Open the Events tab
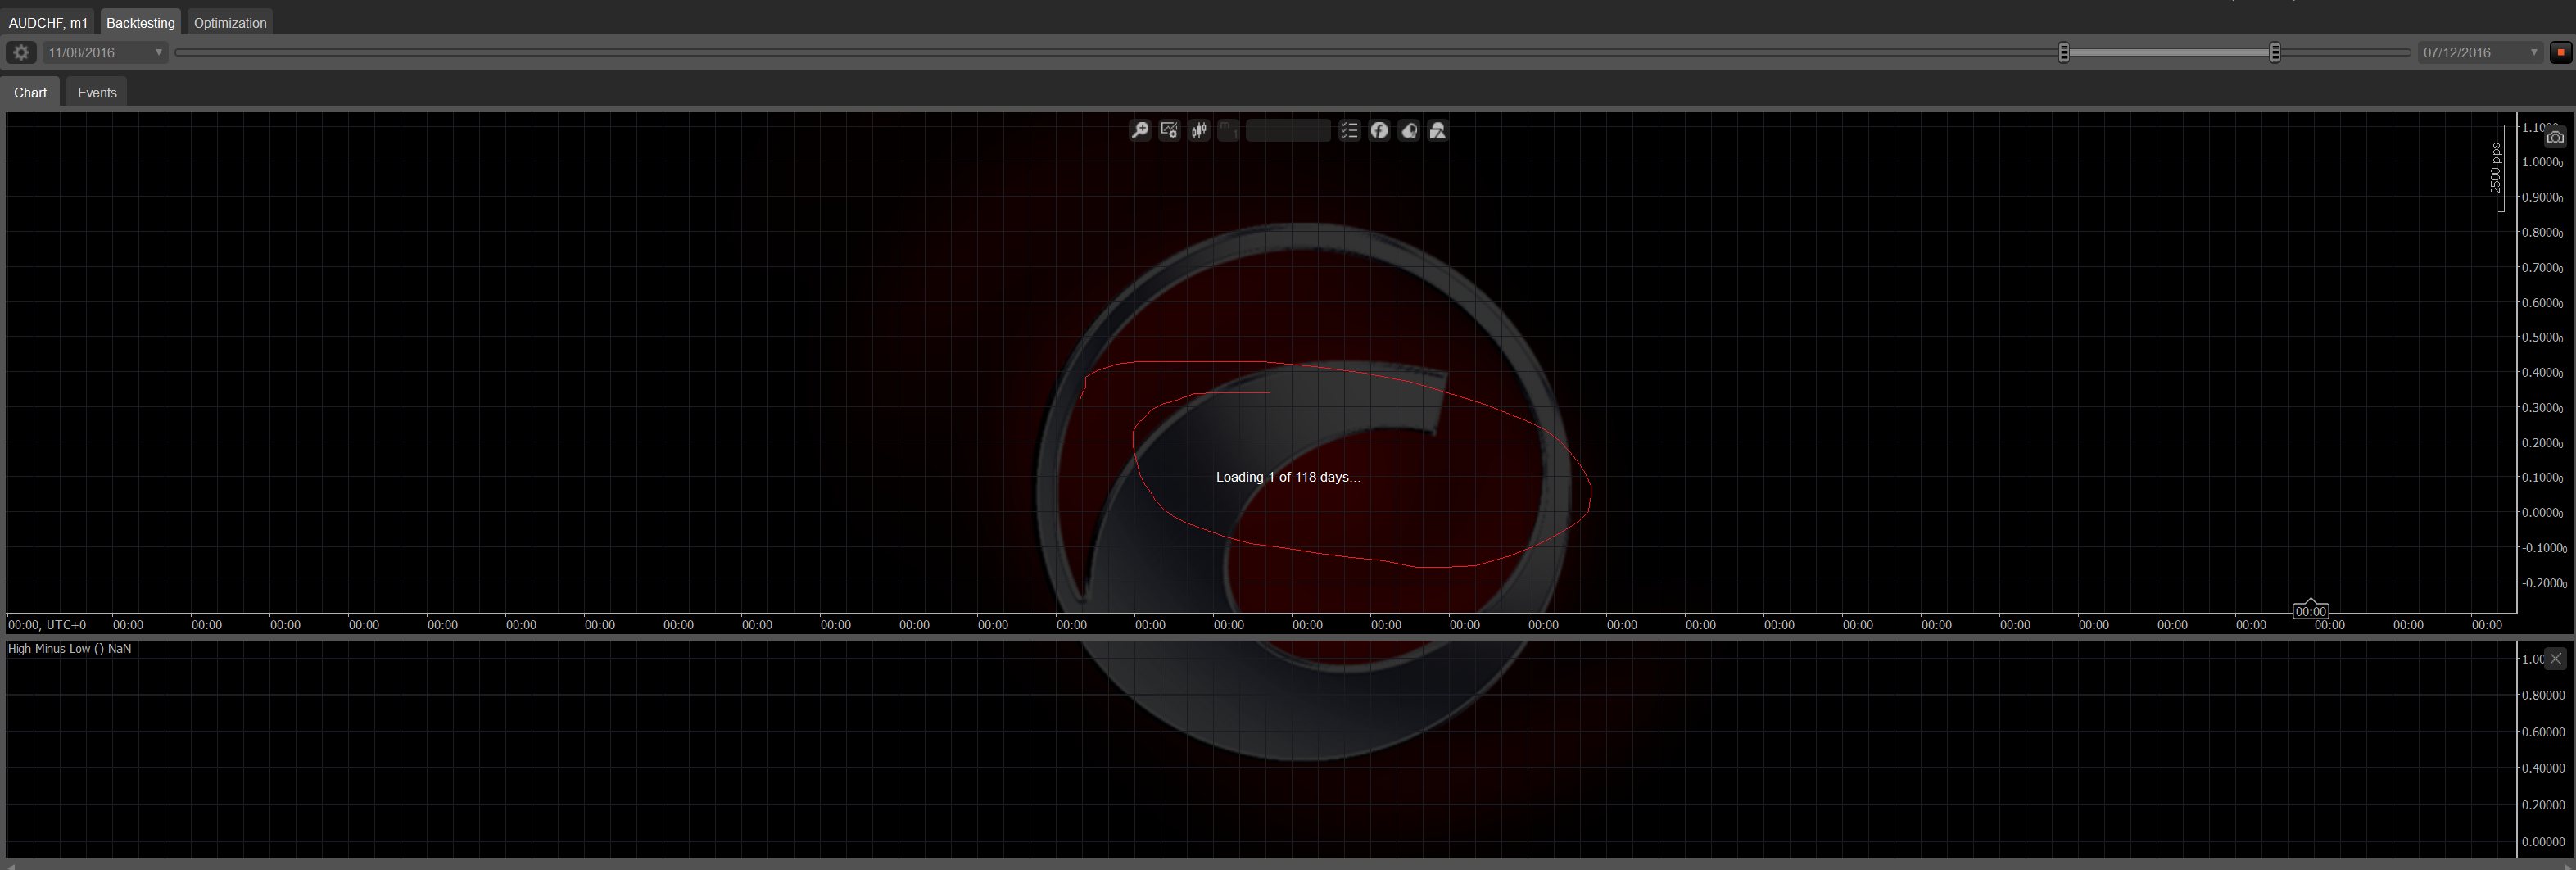2576x870 pixels. click(97, 92)
